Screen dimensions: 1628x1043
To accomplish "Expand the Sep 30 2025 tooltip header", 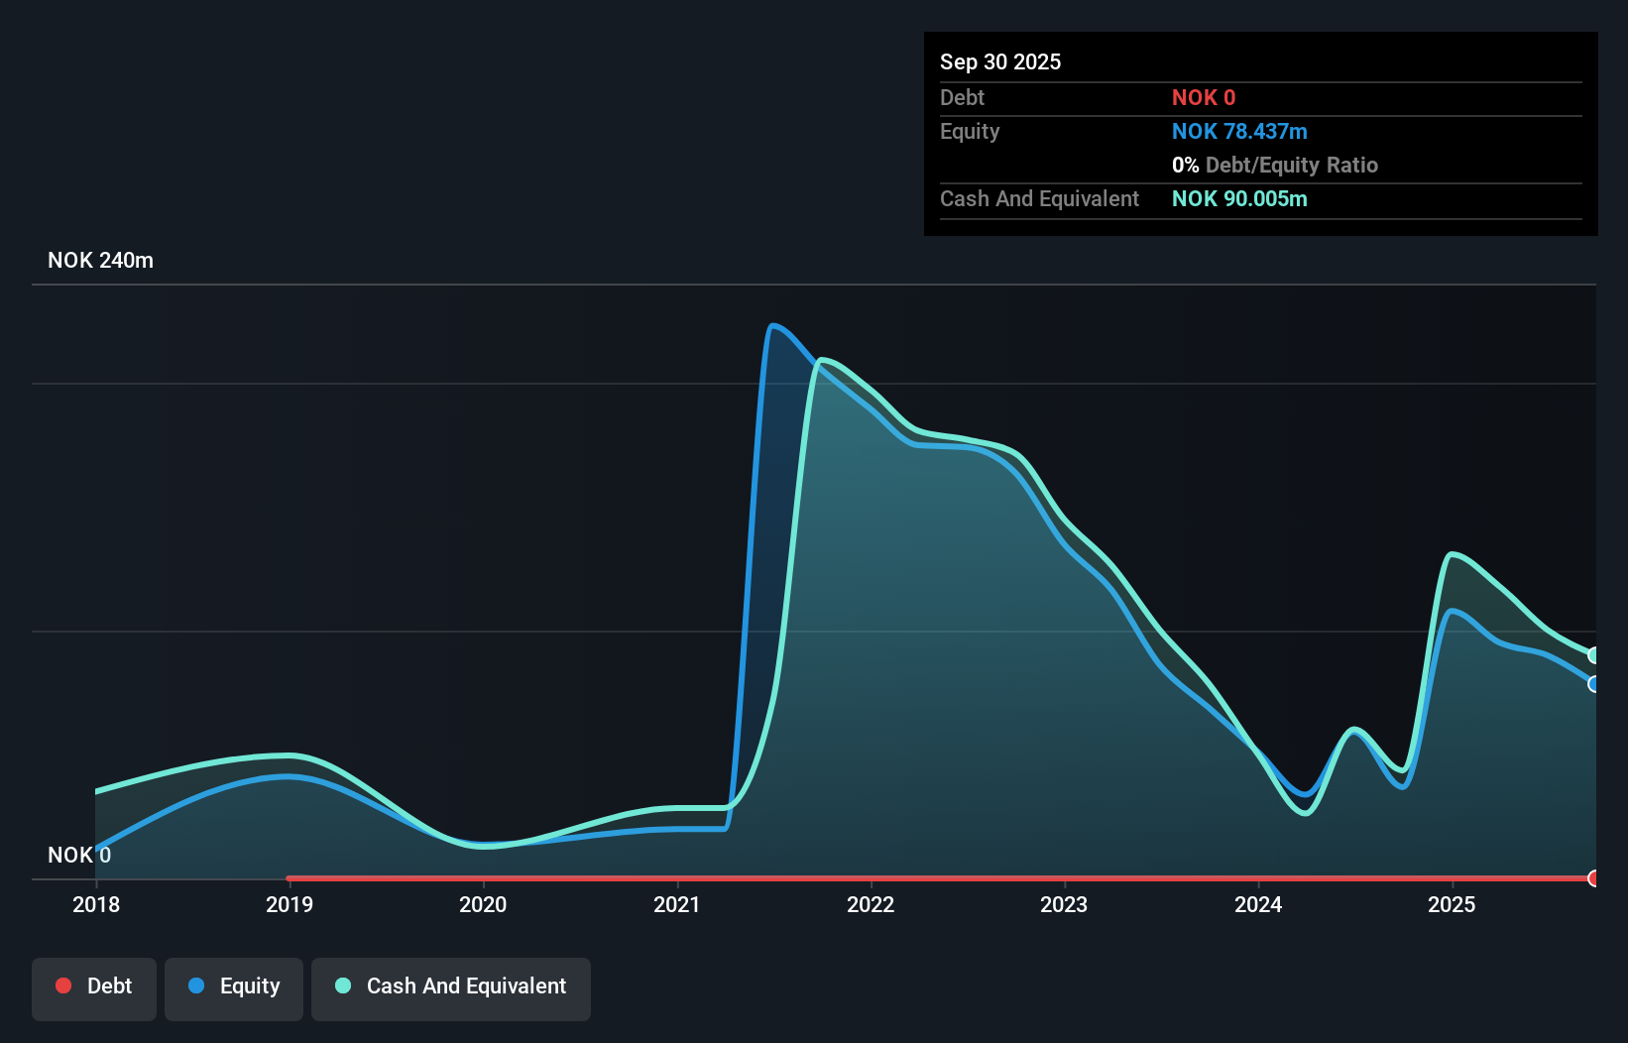I will pos(1000,61).
